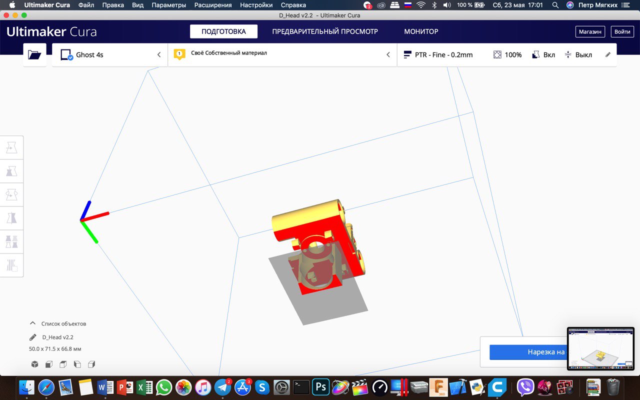Edit D_Head v2.2 name with pencil icon

click(33, 337)
